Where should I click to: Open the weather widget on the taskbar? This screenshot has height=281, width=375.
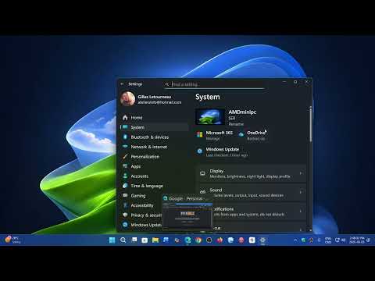[x=12, y=240]
